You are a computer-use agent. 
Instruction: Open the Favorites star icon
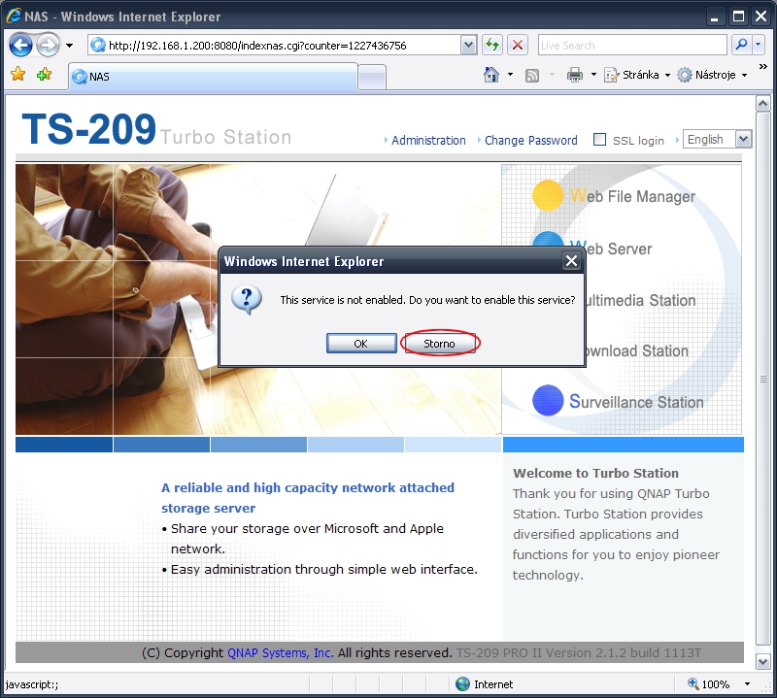(18, 75)
